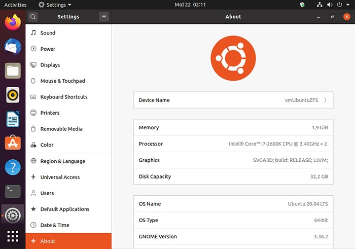Click the GNOME Version 3.36.2 value
The image size is (355, 249).
click(x=321, y=236)
